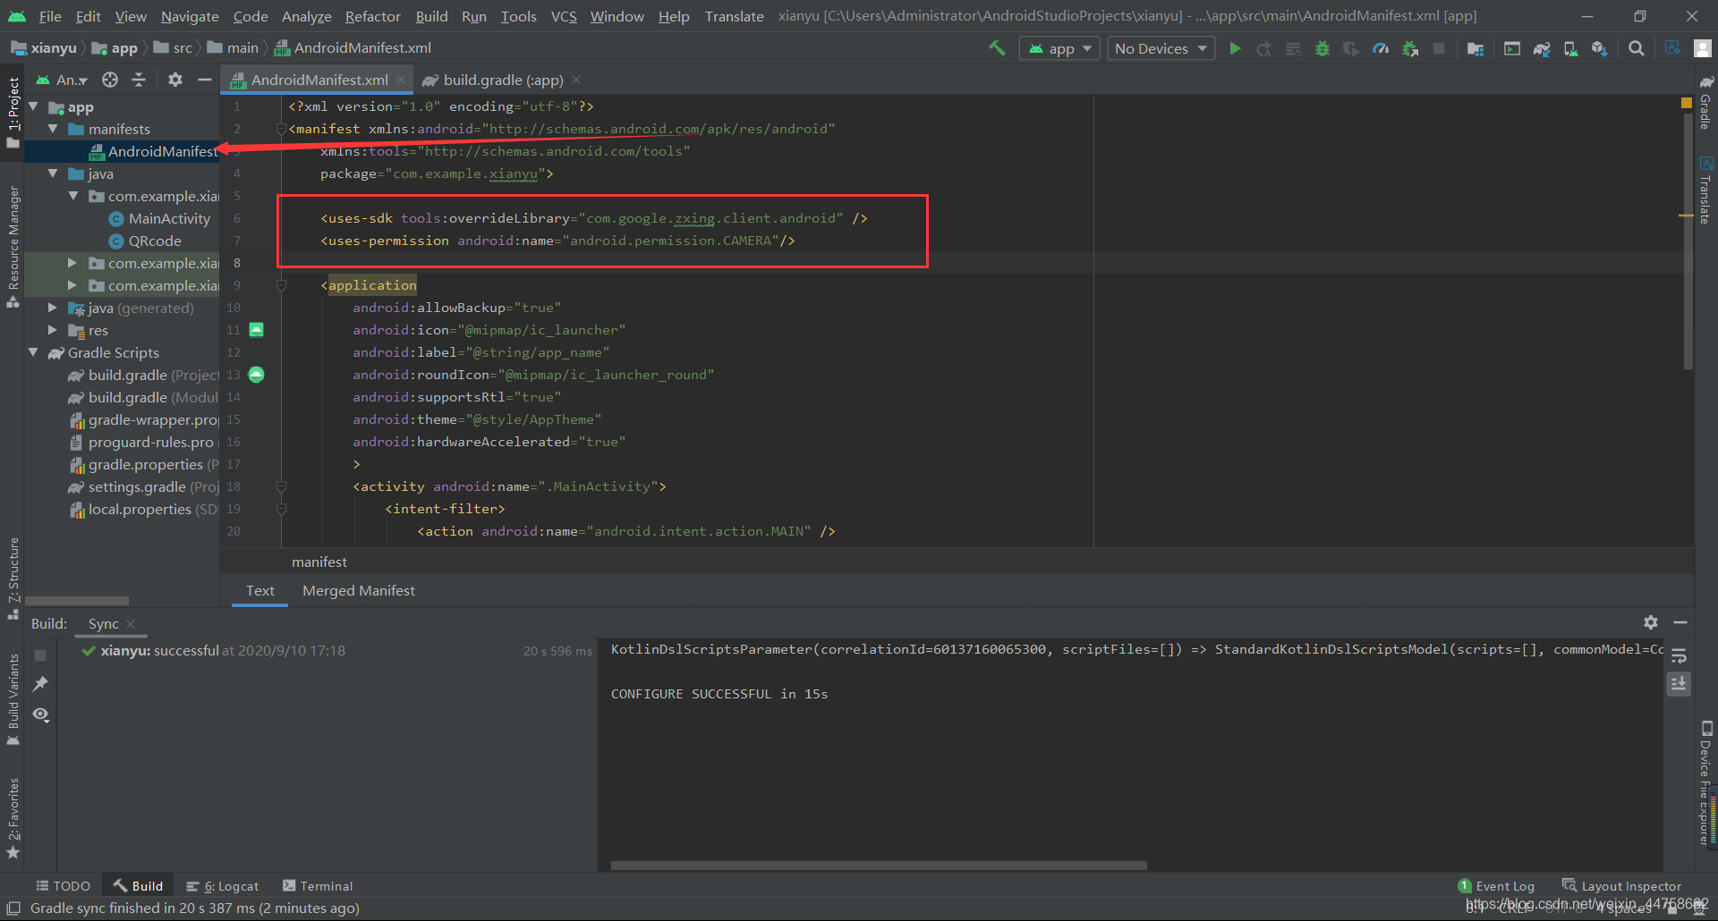Open the Android Profiler gauge icon

click(x=1381, y=48)
